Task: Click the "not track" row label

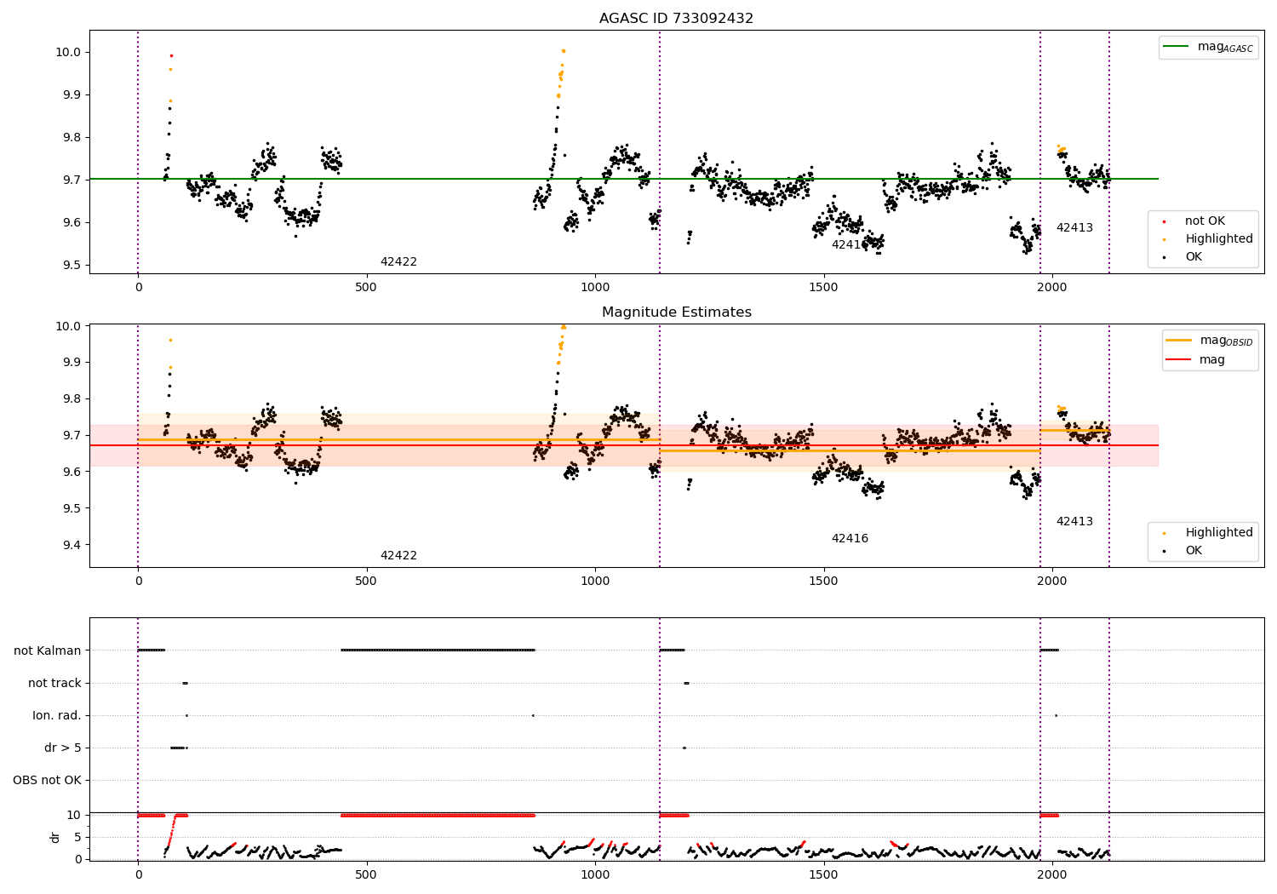Action: 54,684
